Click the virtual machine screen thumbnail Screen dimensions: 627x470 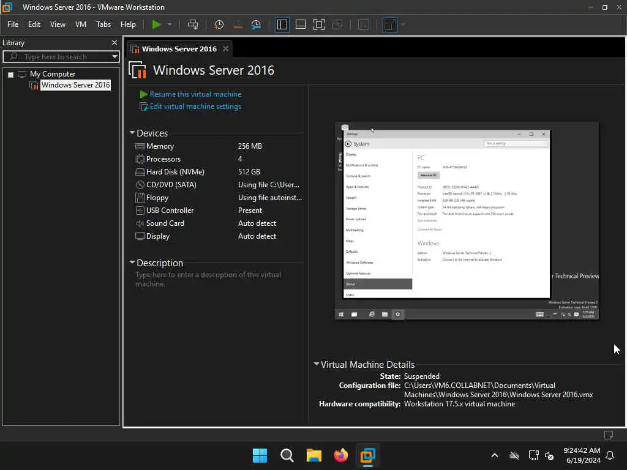pyautogui.click(x=467, y=220)
